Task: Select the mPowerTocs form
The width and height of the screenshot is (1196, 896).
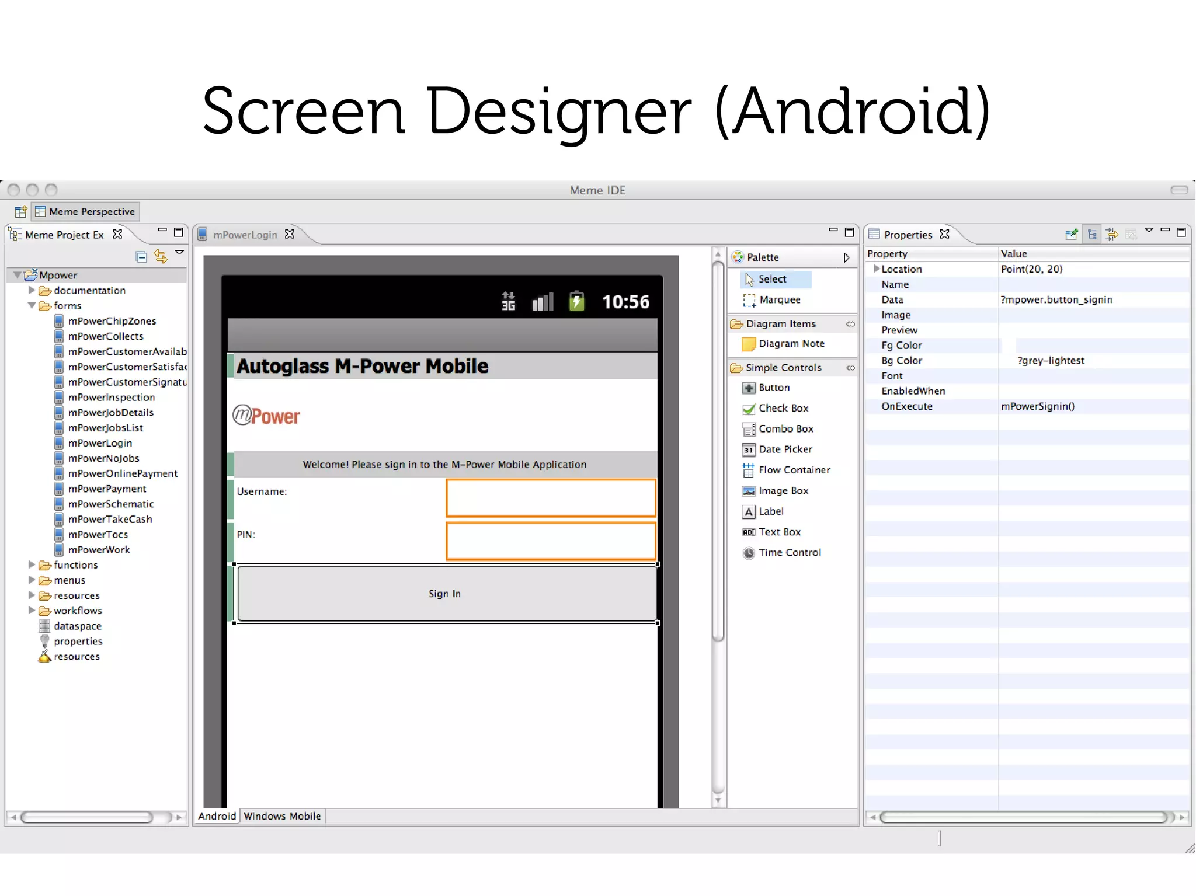Action: [98, 534]
